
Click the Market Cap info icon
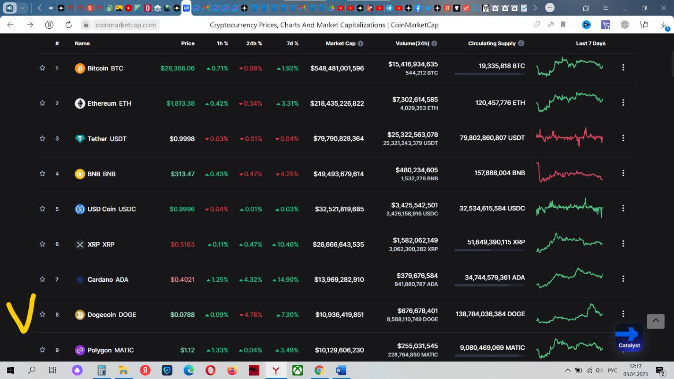(360, 43)
